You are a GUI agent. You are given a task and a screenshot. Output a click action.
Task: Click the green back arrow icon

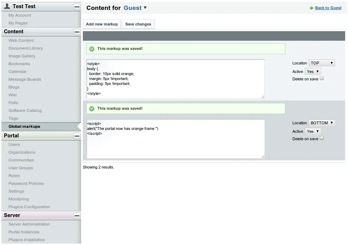pyautogui.click(x=312, y=8)
